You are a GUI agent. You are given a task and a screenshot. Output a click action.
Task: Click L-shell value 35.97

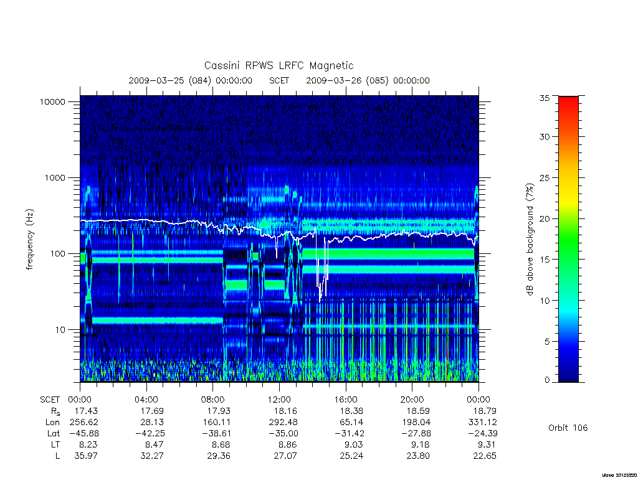click(86, 456)
